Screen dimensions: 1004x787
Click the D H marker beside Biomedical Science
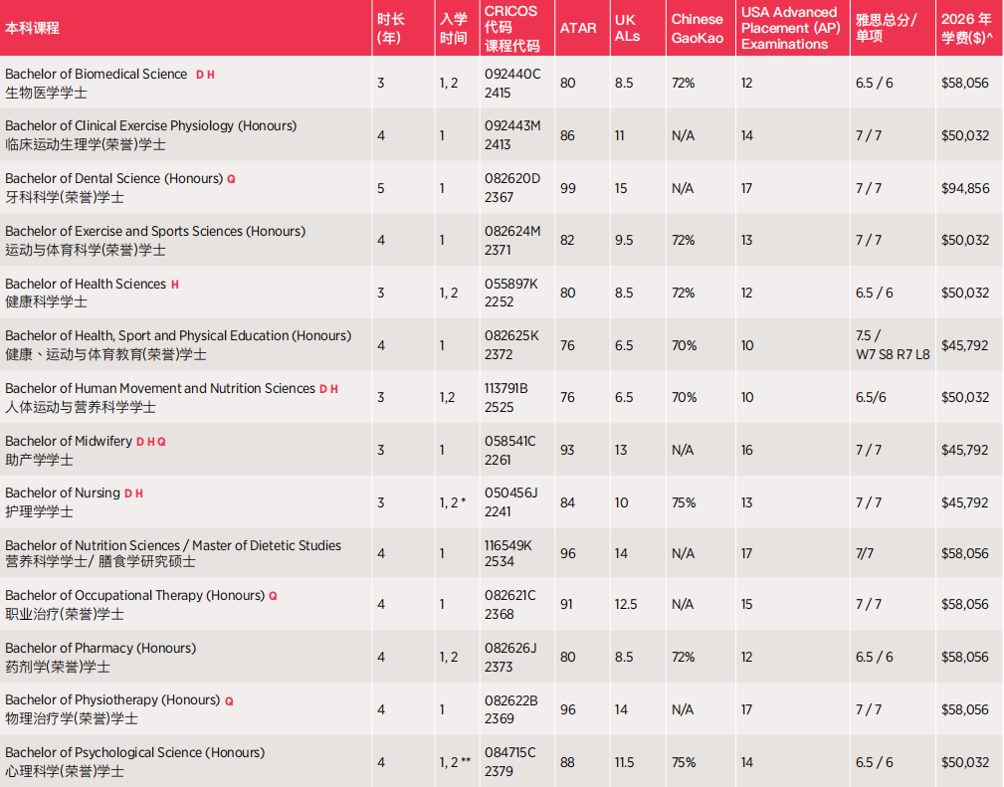(206, 75)
